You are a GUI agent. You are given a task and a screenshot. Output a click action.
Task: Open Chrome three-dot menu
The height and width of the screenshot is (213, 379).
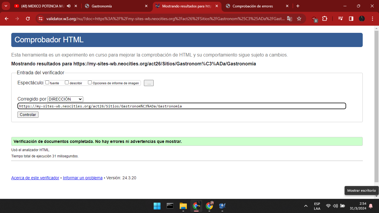click(372, 19)
